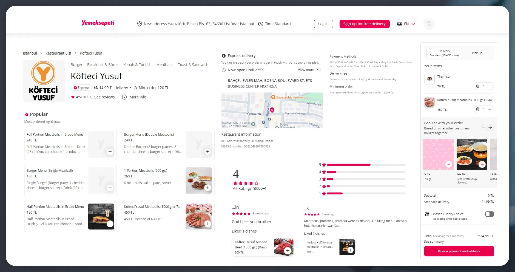515x272 pixels.
Task: Switch to the Pick-up tab
Action: pos(477,53)
